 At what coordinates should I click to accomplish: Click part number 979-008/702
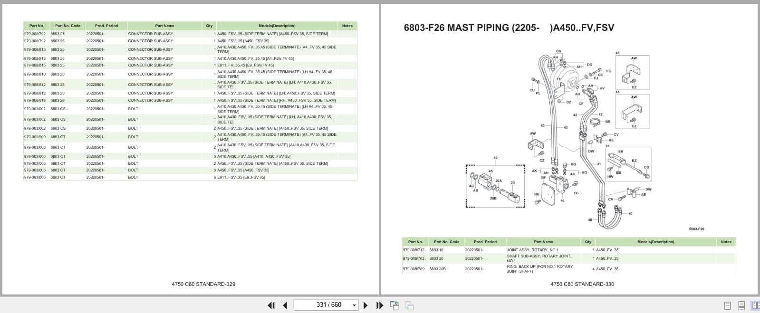click(414, 258)
